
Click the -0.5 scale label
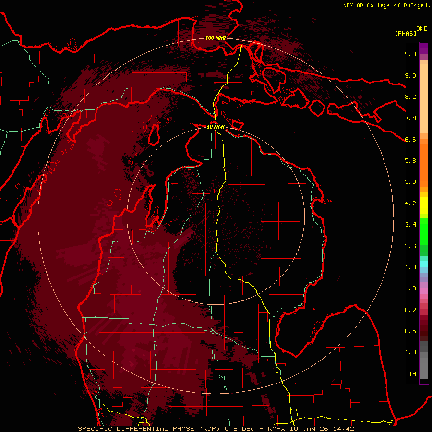(408, 331)
